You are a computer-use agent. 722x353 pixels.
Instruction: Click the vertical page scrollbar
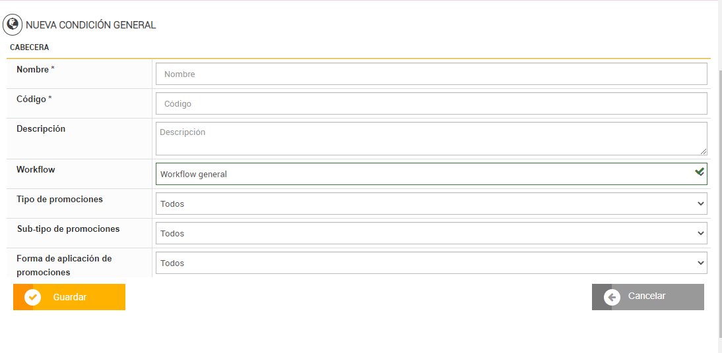(718, 198)
